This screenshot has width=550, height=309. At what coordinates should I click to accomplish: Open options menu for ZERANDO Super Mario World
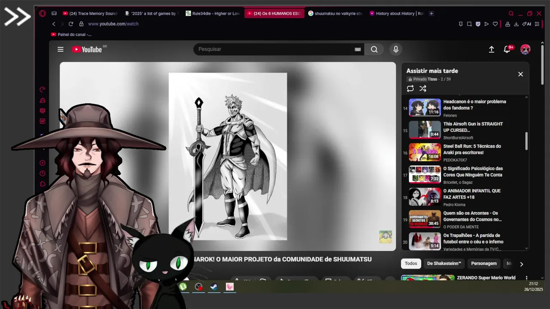[526, 278]
